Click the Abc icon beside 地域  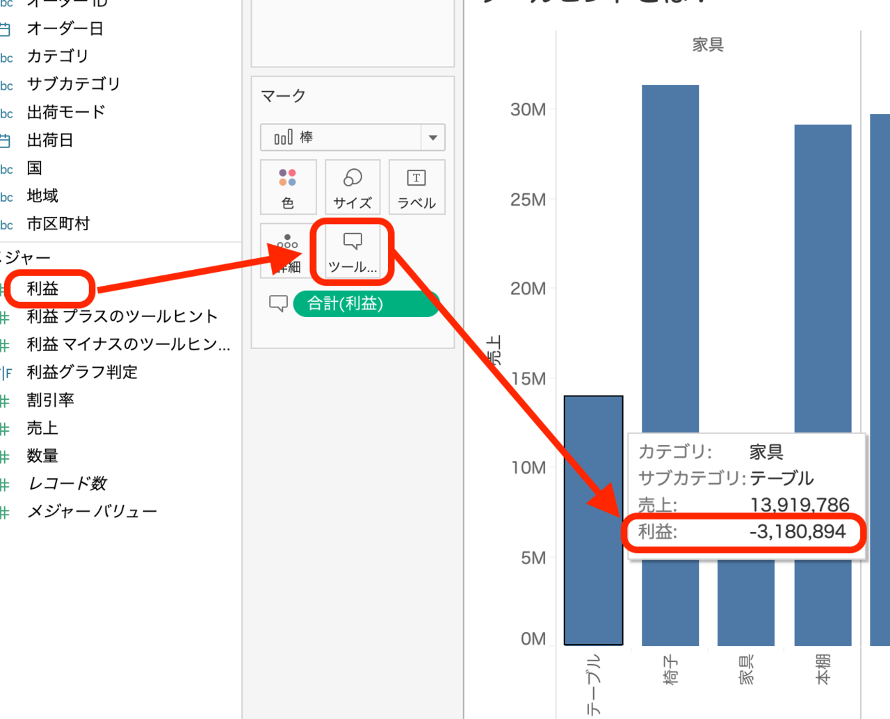6,197
